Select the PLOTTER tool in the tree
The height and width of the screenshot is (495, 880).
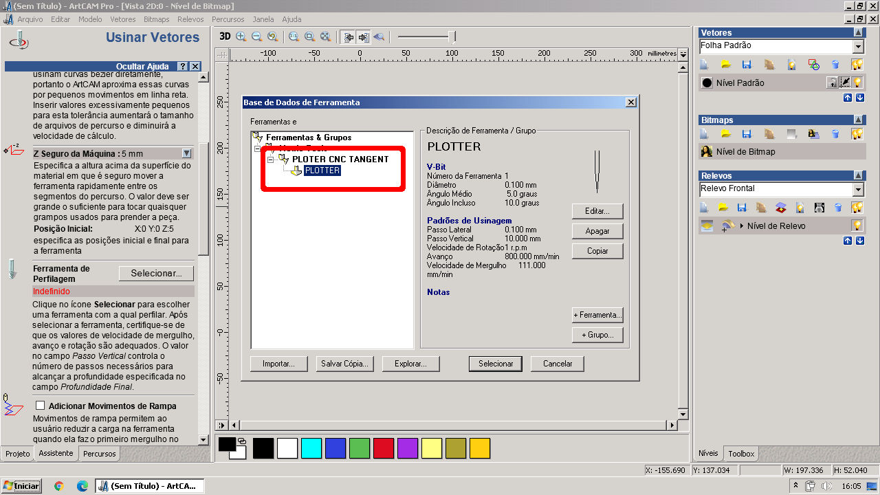(322, 170)
